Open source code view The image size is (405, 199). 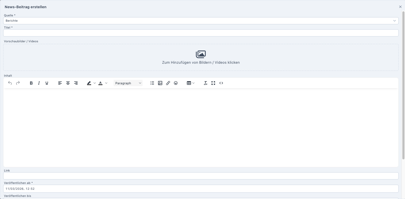tap(221, 83)
